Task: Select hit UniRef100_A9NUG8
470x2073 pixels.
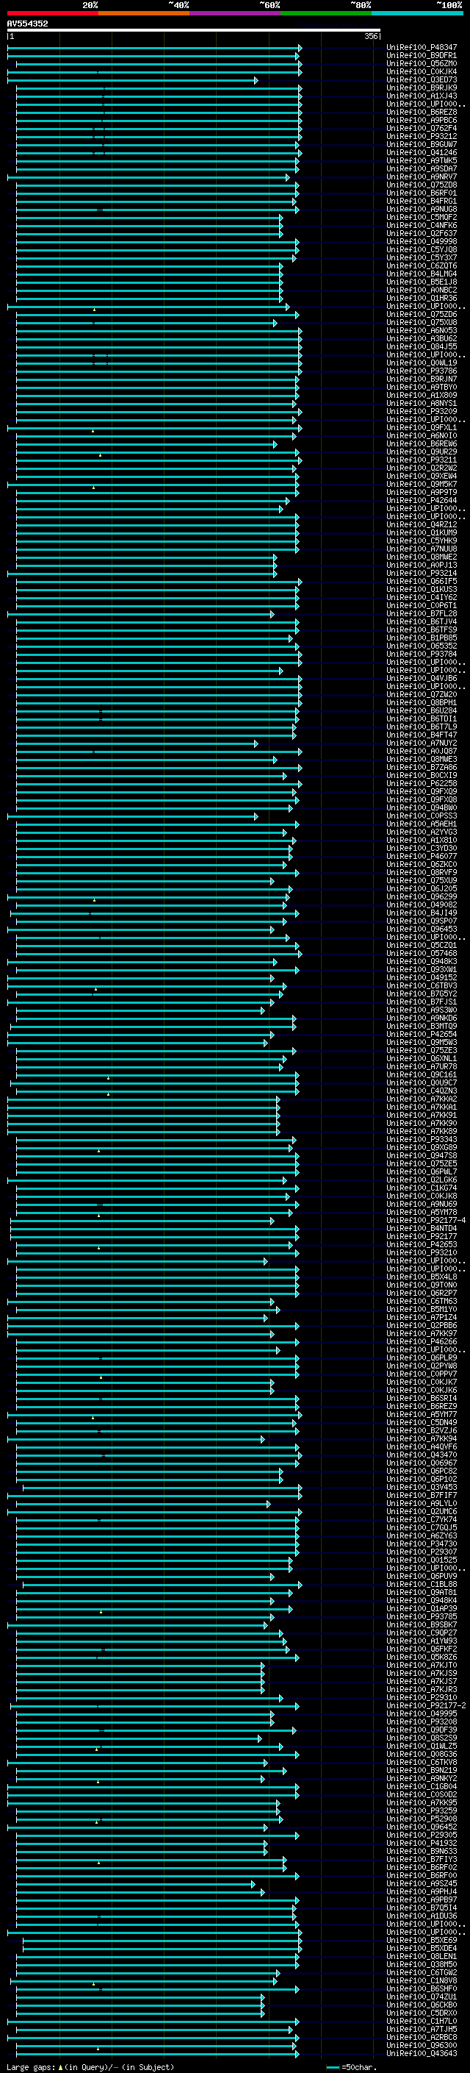Action: coord(422,208)
